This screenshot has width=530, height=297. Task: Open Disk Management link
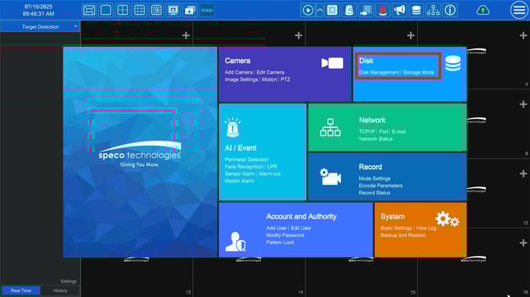(x=379, y=72)
